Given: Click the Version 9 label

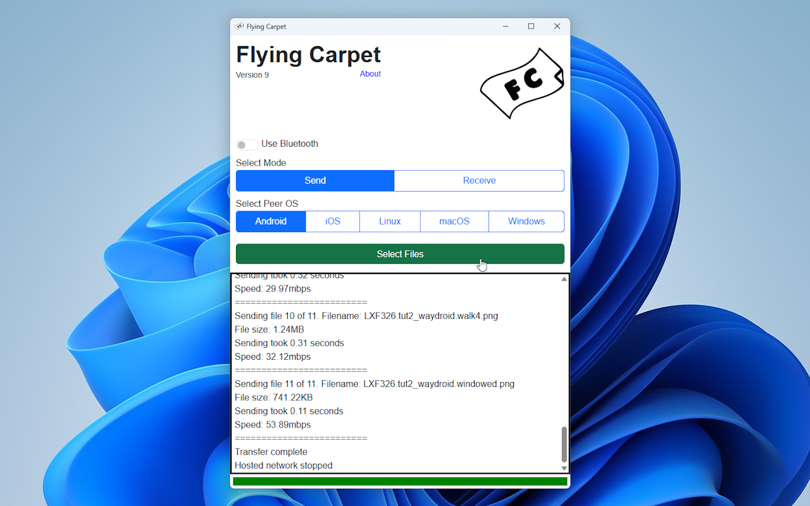Looking at the screenshot, I should tap(252, 74).
